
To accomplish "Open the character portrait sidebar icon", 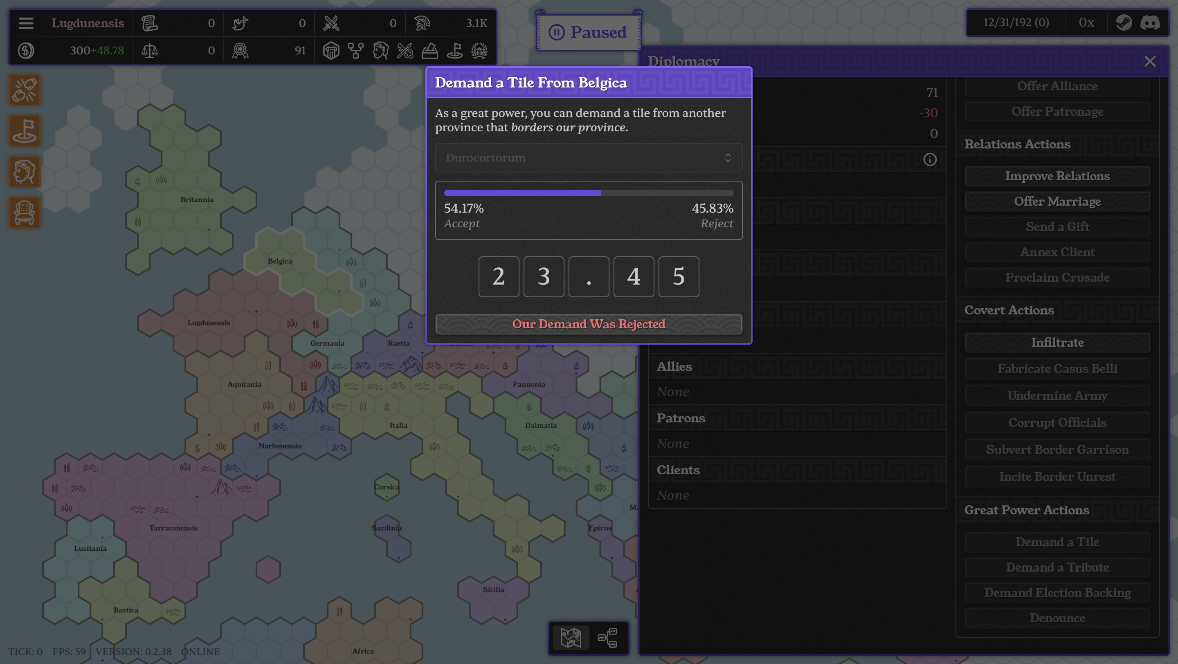I will 25,172.
